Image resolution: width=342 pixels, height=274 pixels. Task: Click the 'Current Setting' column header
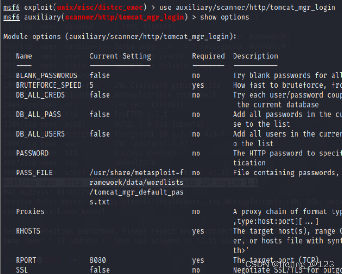120,56
